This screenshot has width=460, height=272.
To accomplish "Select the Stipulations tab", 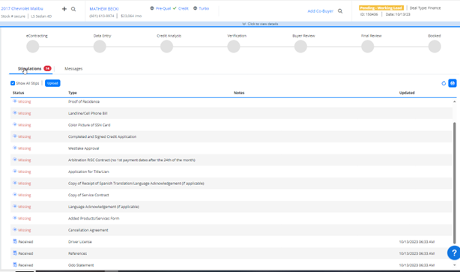I will point(30,69).
